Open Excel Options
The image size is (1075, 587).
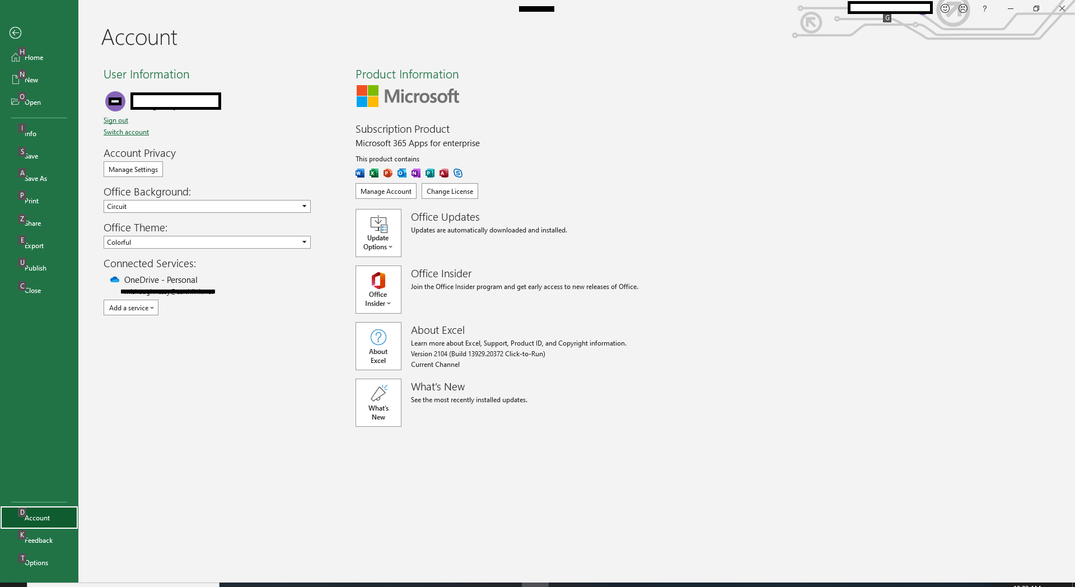(39, 562)
